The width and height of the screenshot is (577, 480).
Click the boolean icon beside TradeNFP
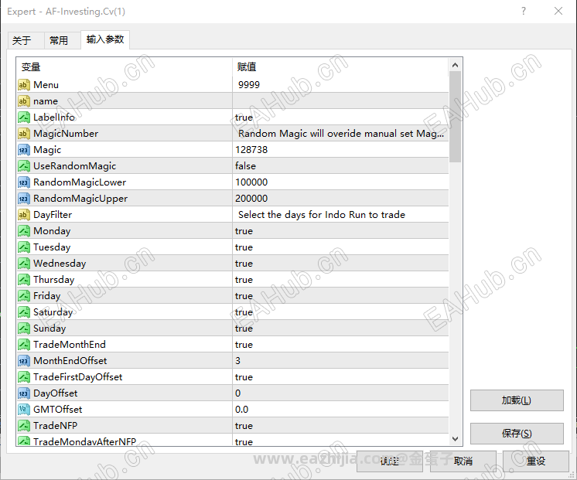click(24, 426)
